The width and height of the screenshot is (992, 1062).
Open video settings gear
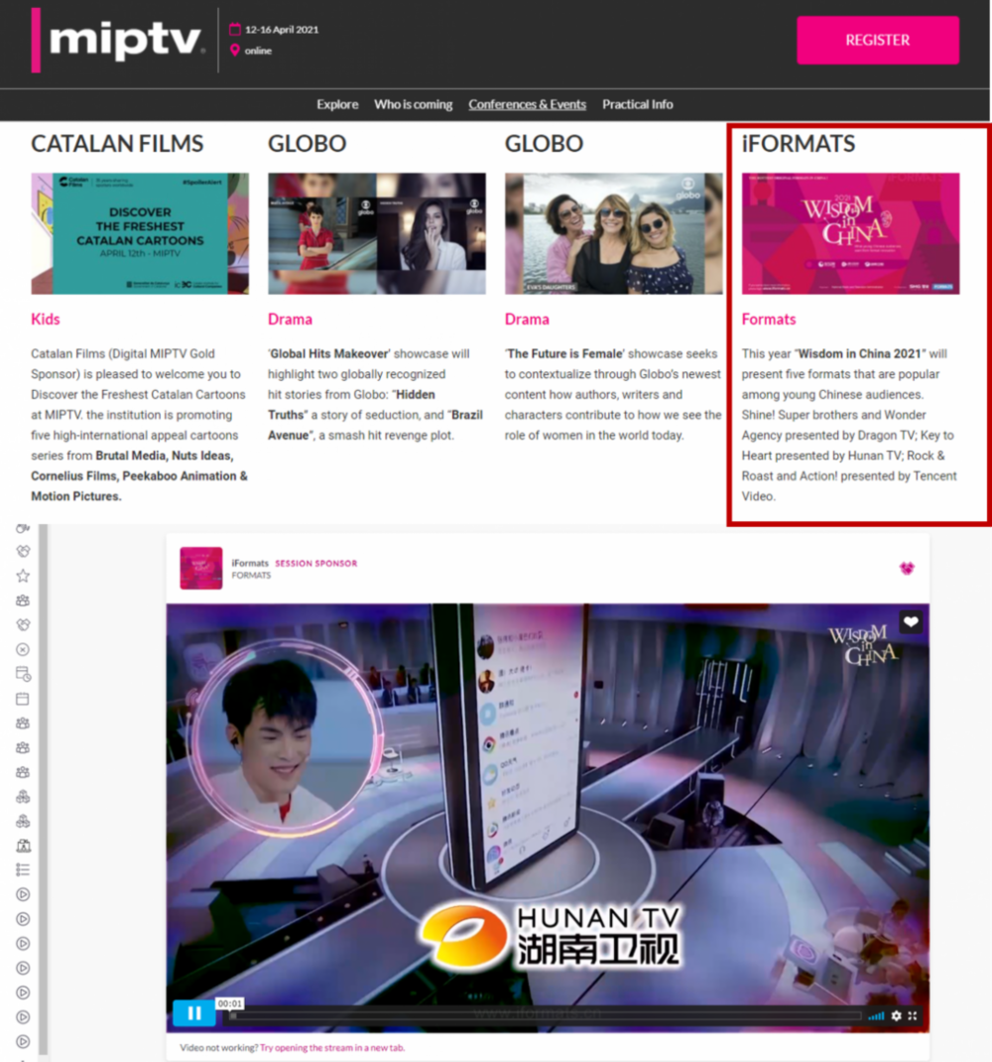pos(897,1015)
